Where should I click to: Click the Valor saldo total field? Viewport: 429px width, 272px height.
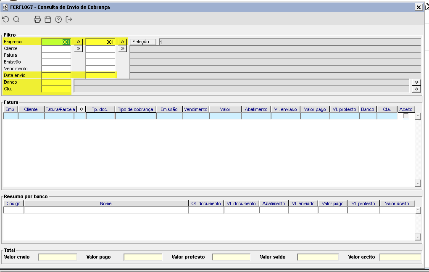coord(318,257)
